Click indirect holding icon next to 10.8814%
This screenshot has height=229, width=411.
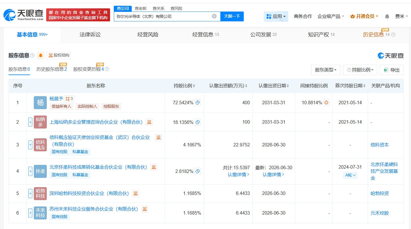pyautogui.click(x=326, y=103)
